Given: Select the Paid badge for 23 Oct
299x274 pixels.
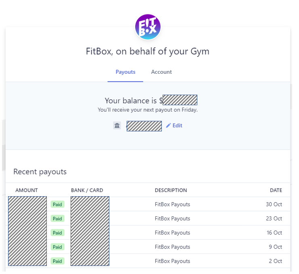Looking at the screenshot, I should pos(57,218).
